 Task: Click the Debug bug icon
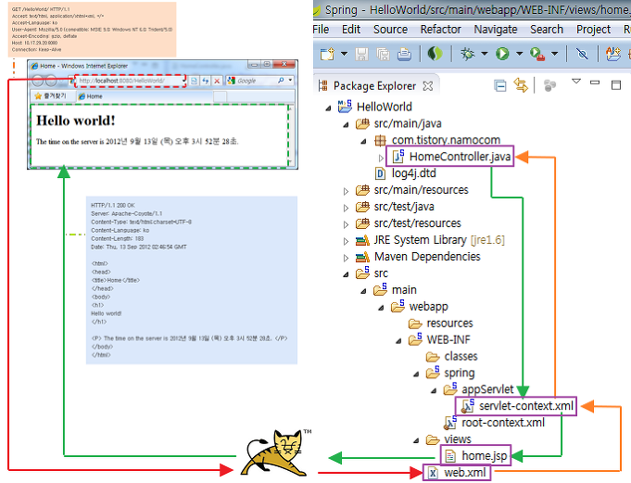point(468,54)
